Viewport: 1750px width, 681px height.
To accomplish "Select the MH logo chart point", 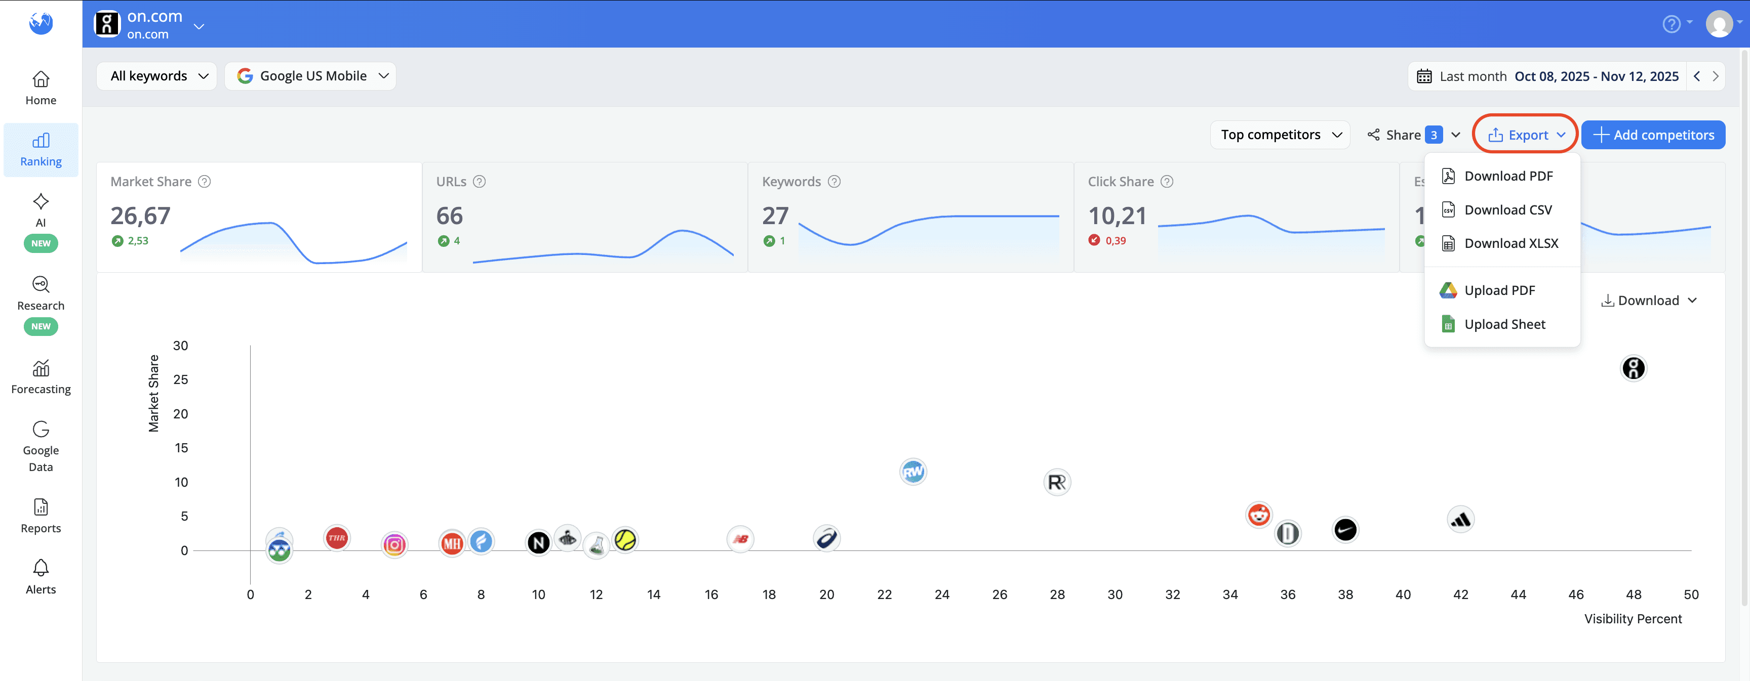I will point(452,543).
